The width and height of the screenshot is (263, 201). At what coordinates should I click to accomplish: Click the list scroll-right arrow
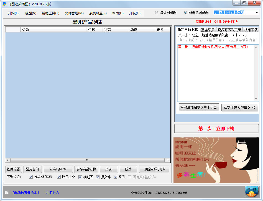(168, 160)
